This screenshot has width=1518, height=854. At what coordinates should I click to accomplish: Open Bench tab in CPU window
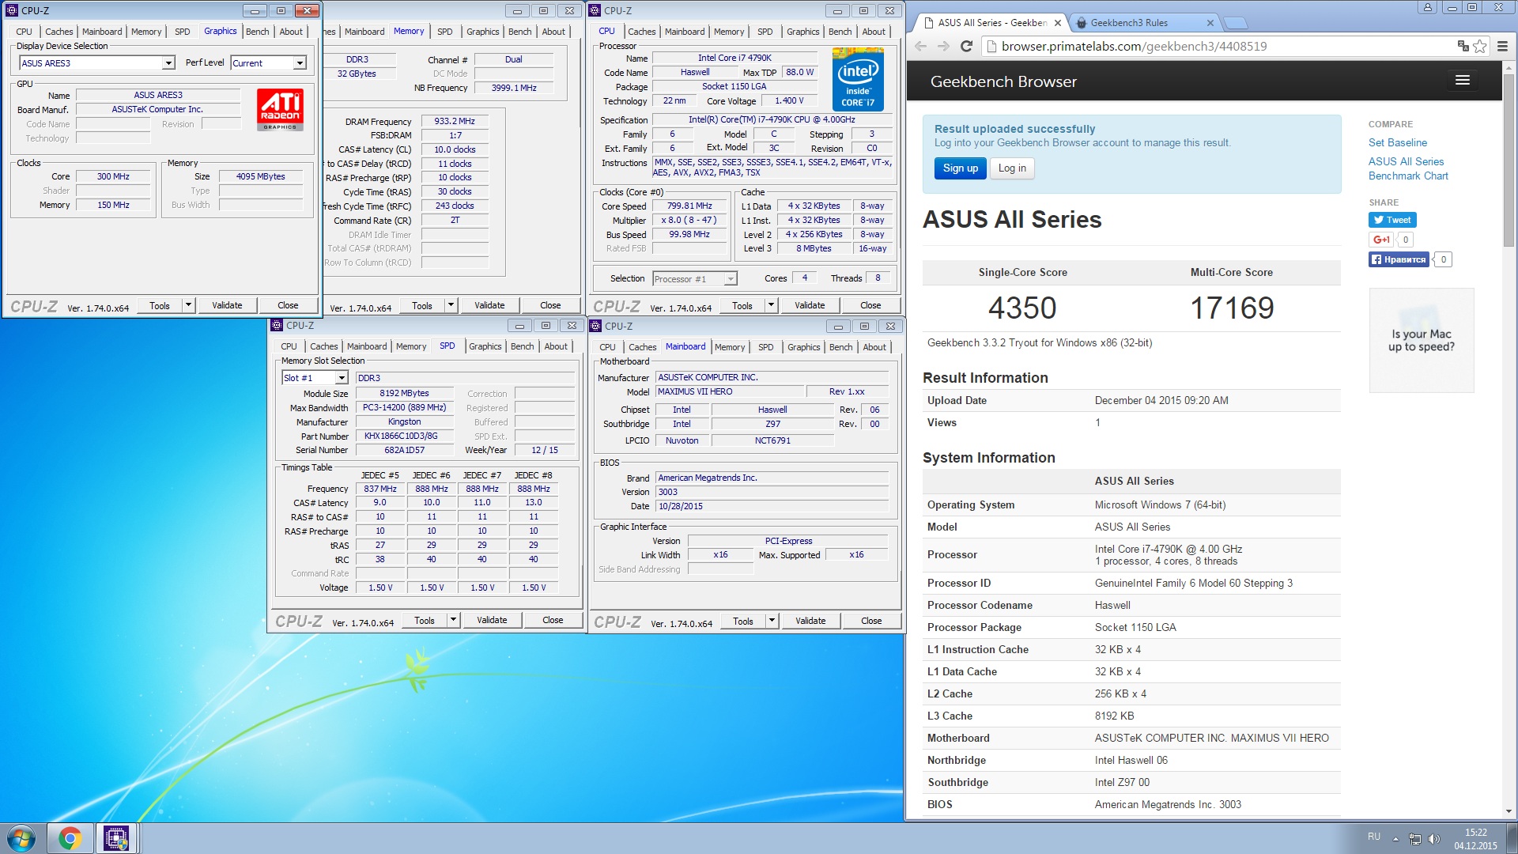(x=840, y=32)
